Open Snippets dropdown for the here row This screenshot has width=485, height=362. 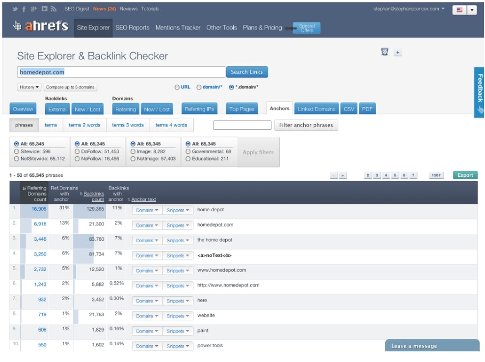178,301
